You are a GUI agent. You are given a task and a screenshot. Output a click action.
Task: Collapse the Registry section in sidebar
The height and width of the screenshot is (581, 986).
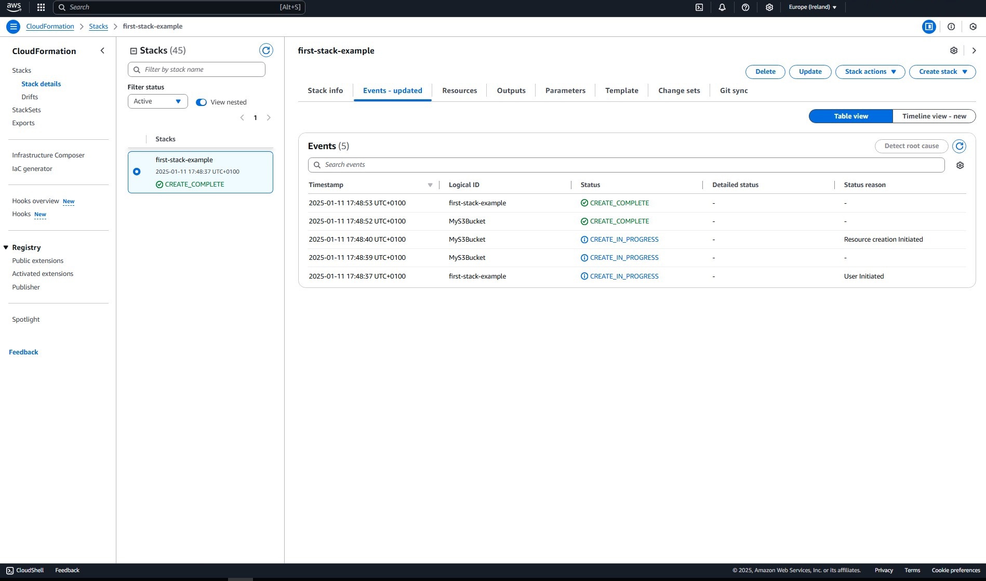tap(6, 247)
